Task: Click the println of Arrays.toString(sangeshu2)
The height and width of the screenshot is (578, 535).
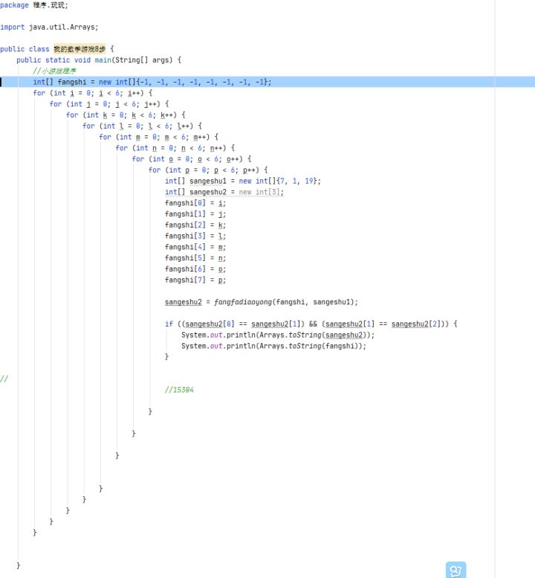Action: coord(277,335)
